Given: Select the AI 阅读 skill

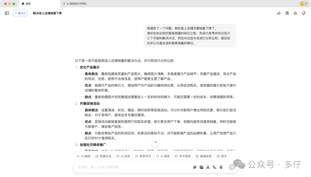Looking at the screenshot, I should pos(123,156).
